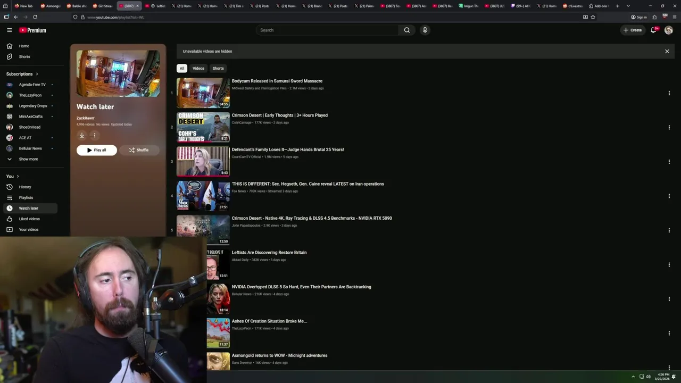
Task: Reload the page in the browser toolbar
Action: click(x=35, y=17)
